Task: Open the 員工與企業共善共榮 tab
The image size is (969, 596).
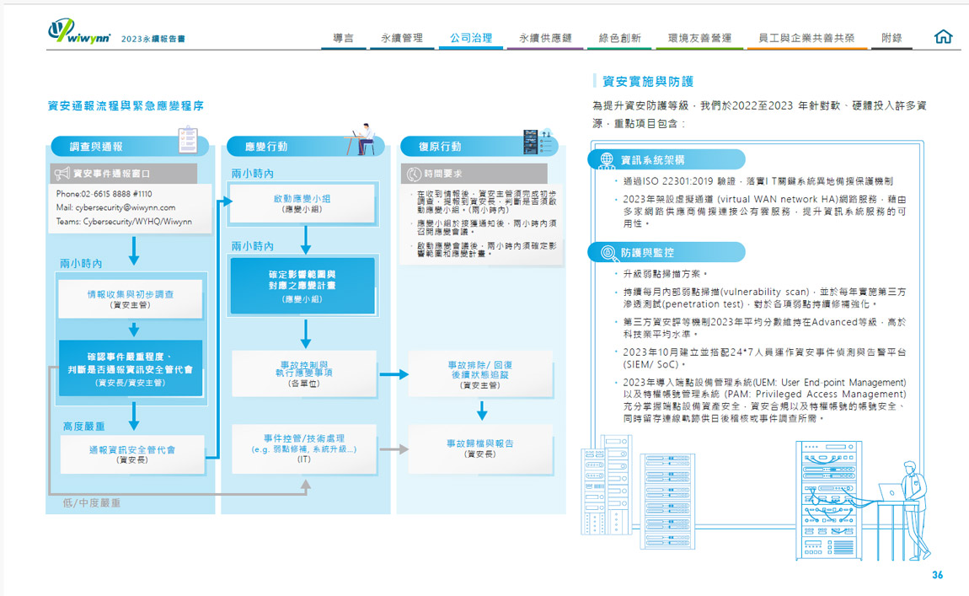Action: pyautogui.click(x=806, y=38)
